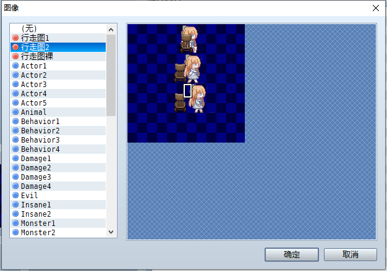The height and width of the screenshot is (271, 387).
Task: Confirm with the 确定 button
Action: [x=292, y=254]
